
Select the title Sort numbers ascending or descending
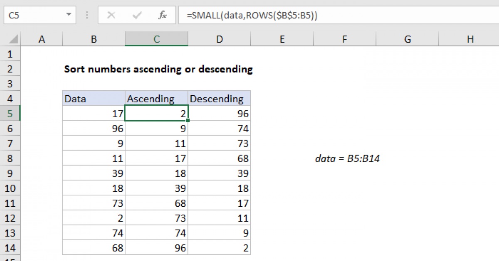(x=158, y=69)
